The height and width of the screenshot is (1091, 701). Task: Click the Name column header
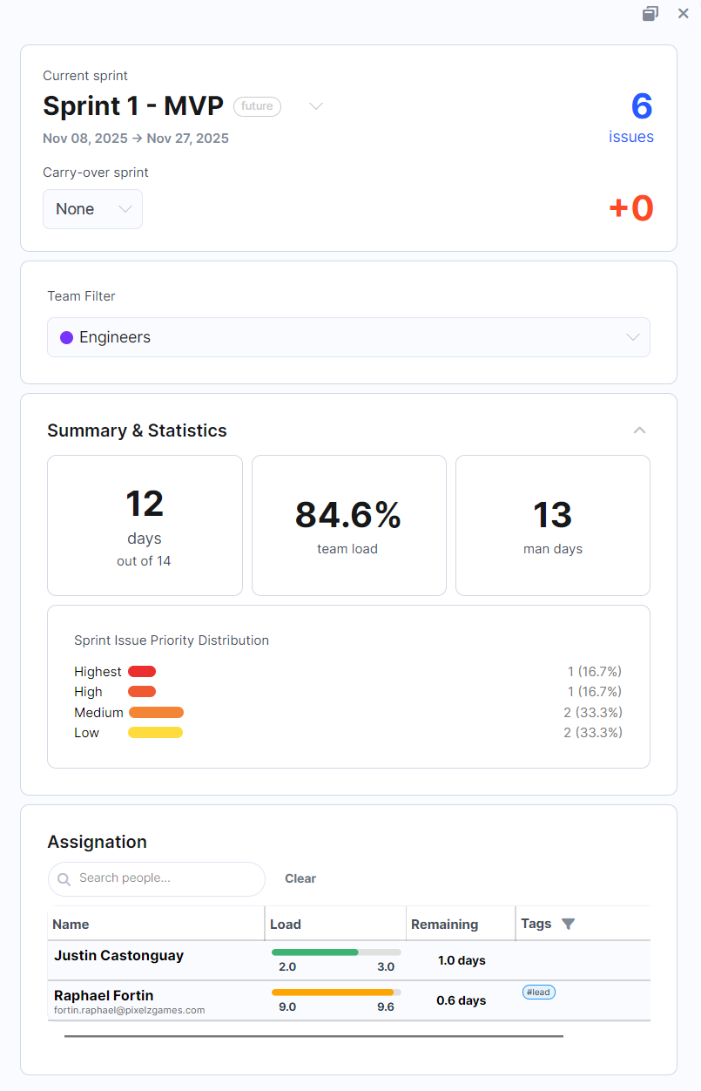[71, 925]
